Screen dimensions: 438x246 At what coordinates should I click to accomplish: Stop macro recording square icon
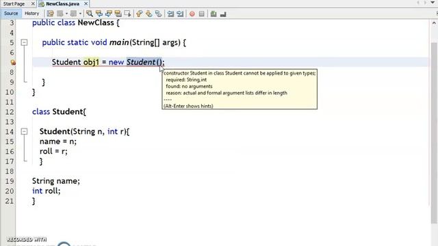pyautogui.click(x=201, y=14)
